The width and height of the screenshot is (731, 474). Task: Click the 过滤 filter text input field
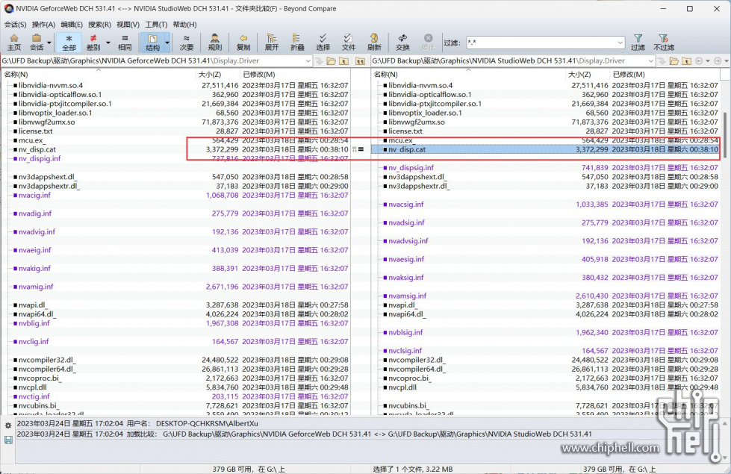pyautogui.click(x=541, y=43)
